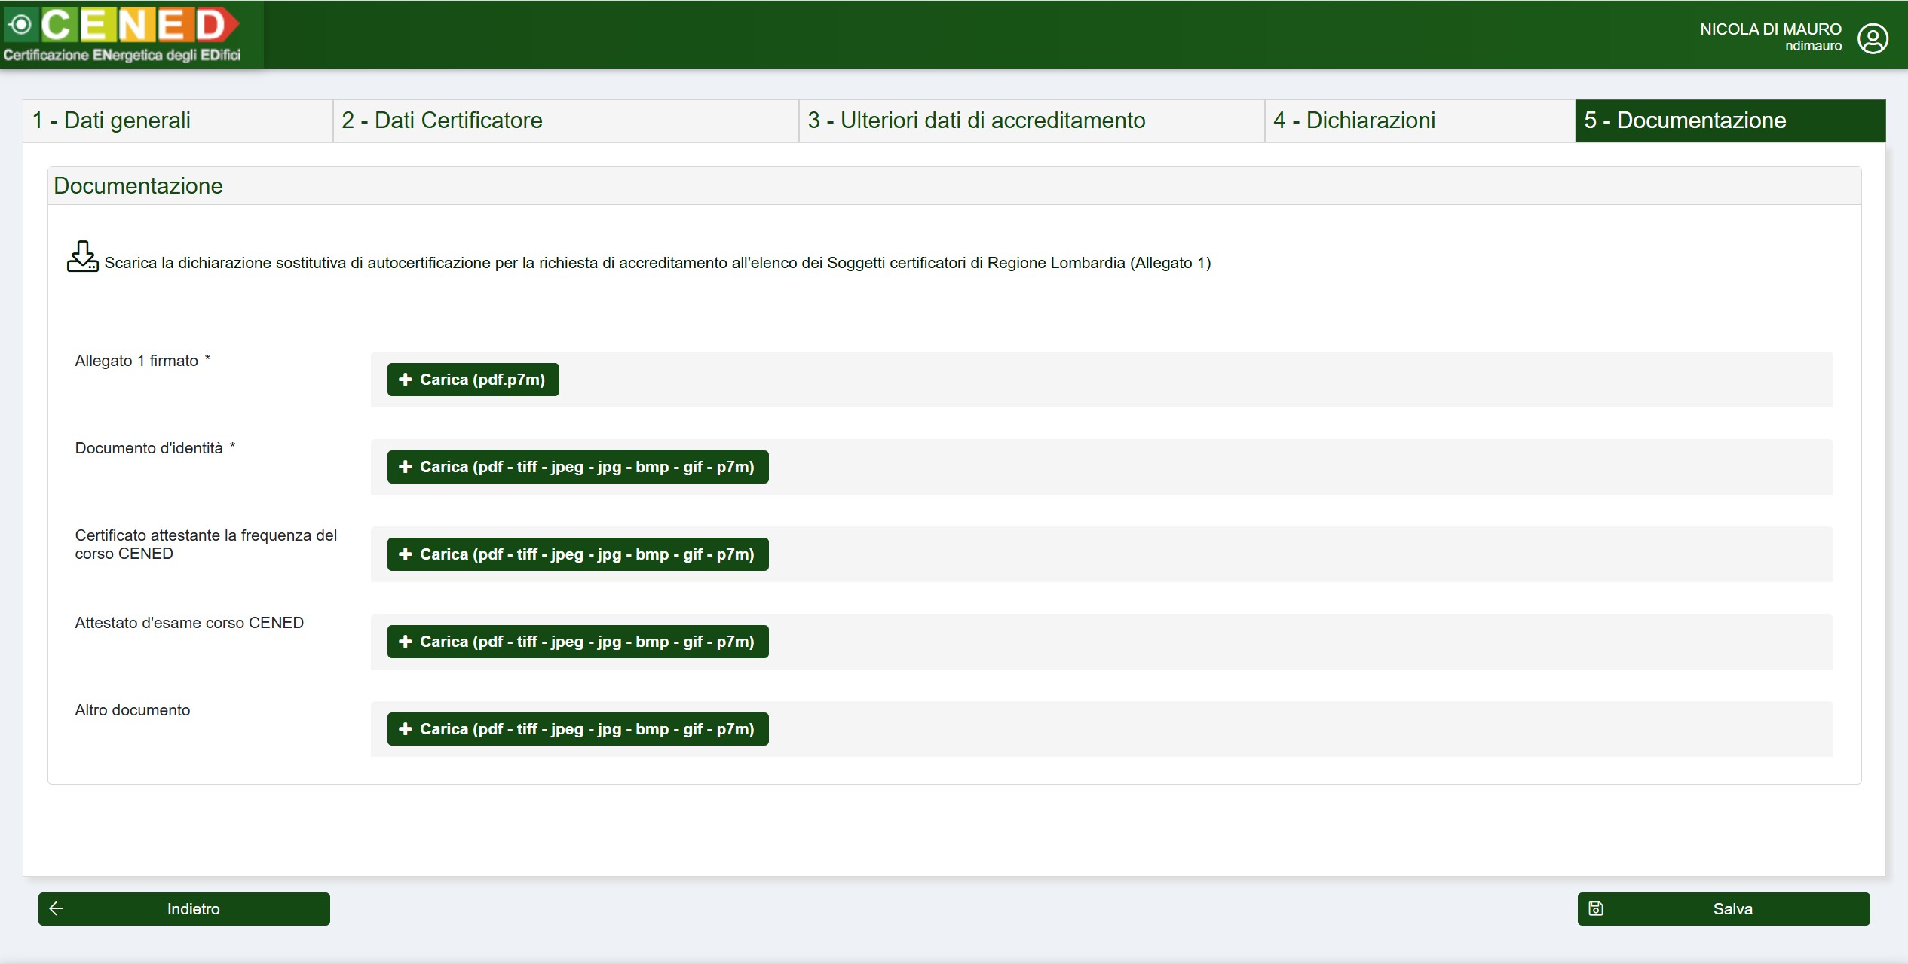This screenshot has width=1908, height=964.
Task: Click the Certificato attestante la frequenza label
Action: (x=206, y=545)
